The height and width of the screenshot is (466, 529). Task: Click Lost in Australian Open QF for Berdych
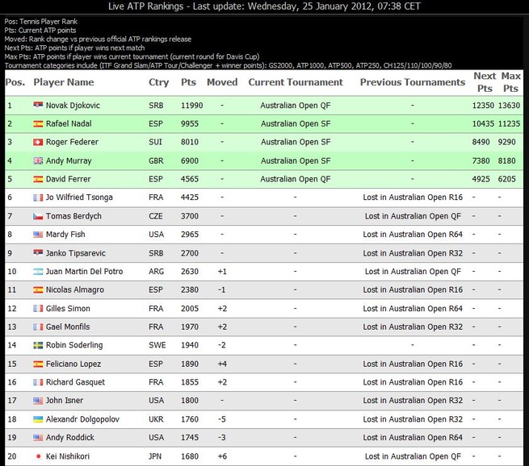coord(413,216)
